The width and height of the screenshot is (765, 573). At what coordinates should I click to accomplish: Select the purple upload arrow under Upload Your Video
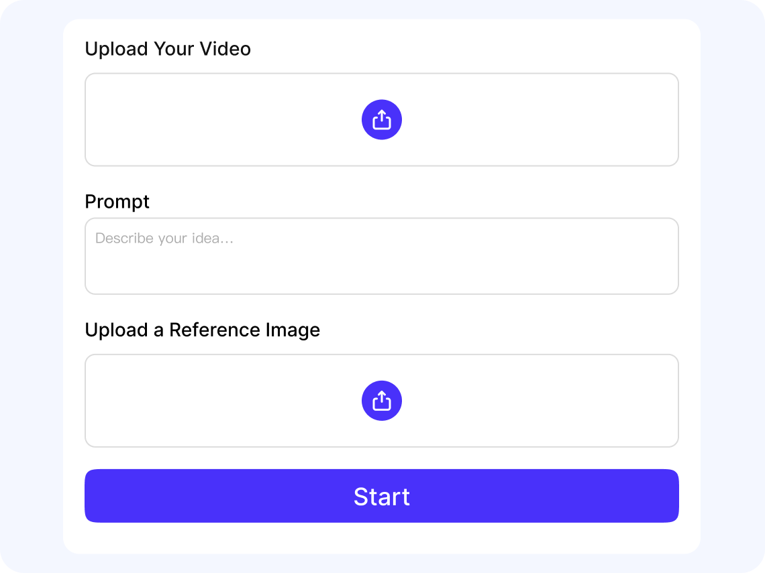tap(382, 119)
